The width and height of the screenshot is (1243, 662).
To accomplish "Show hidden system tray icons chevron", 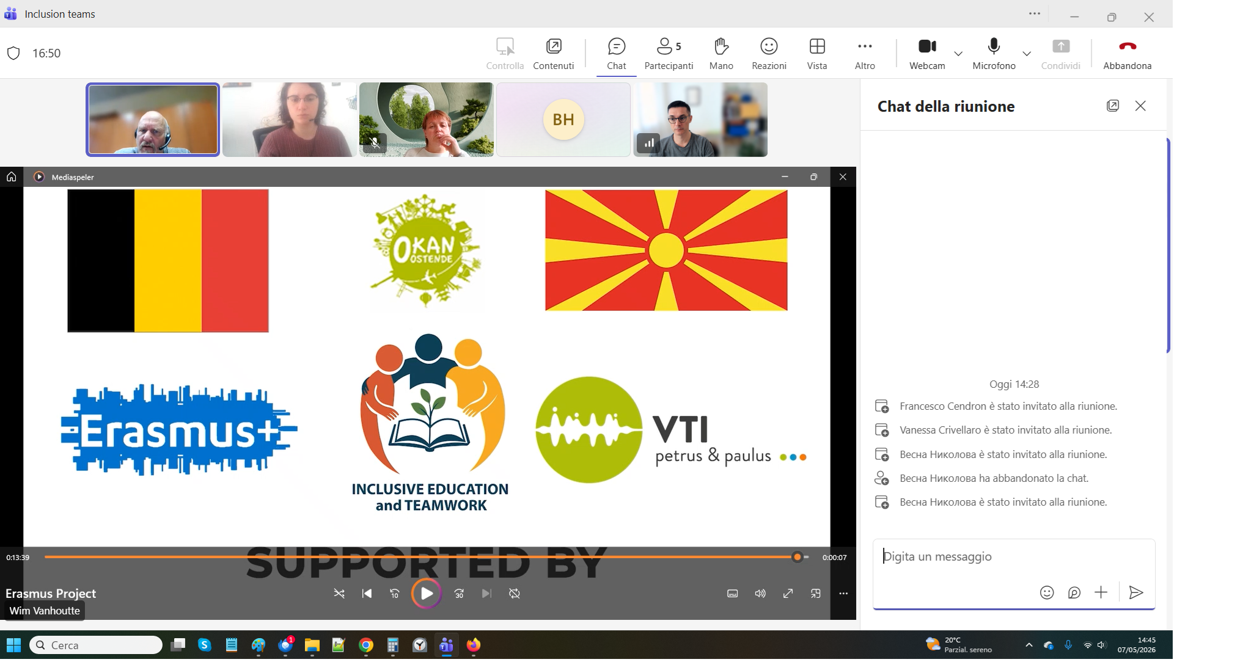I will click(x=1029, y=645).
